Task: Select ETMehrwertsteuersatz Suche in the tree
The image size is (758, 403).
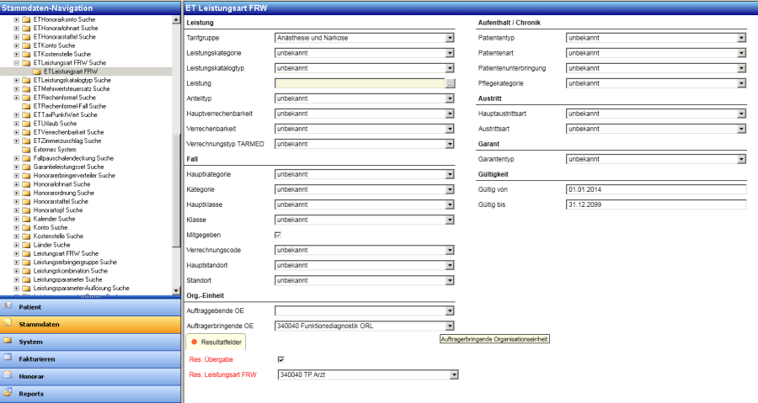Action: click(x=72, y=89)
